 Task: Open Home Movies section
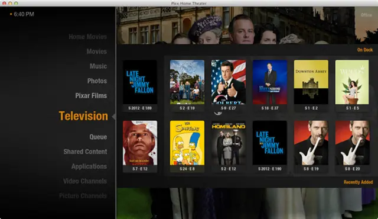click(88, 37)
